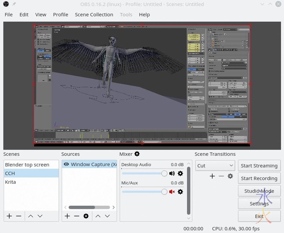This screenshot has height=233, width=284.
Task: Remove selected scene with minus icon
Action: [18, 216]
